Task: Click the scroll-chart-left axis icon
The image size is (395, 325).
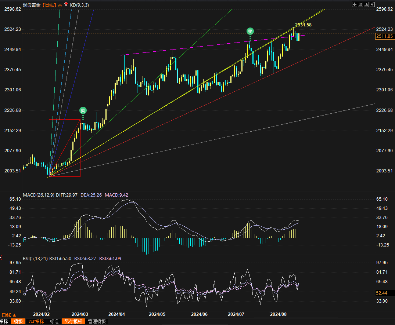Action: pyautogui.click(x=360, y=4)
